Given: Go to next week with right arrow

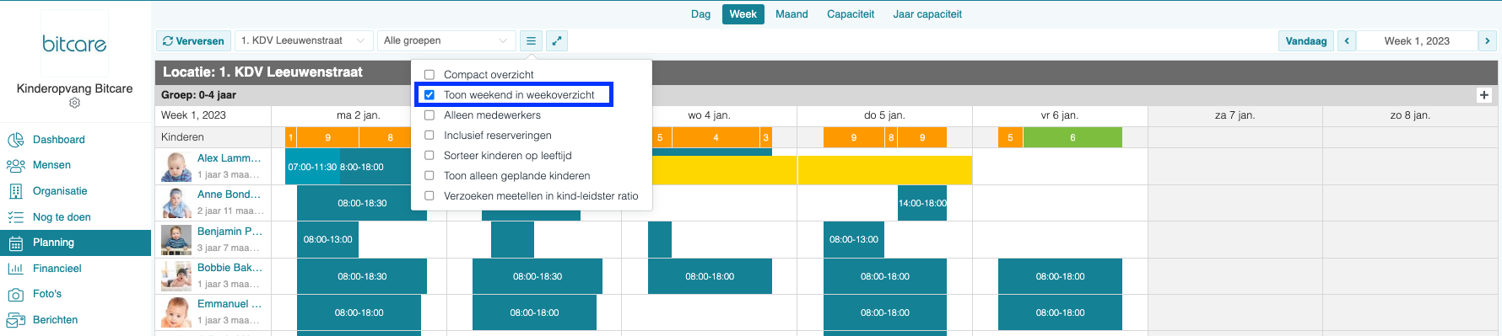Looking at the screenshot, I should (x=1488, y=40).
